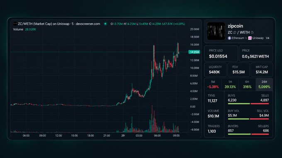This screenshot has height=158, width=282.
Task: Click the BUY VOL $5.1M value
Action: tap(232, 116)
